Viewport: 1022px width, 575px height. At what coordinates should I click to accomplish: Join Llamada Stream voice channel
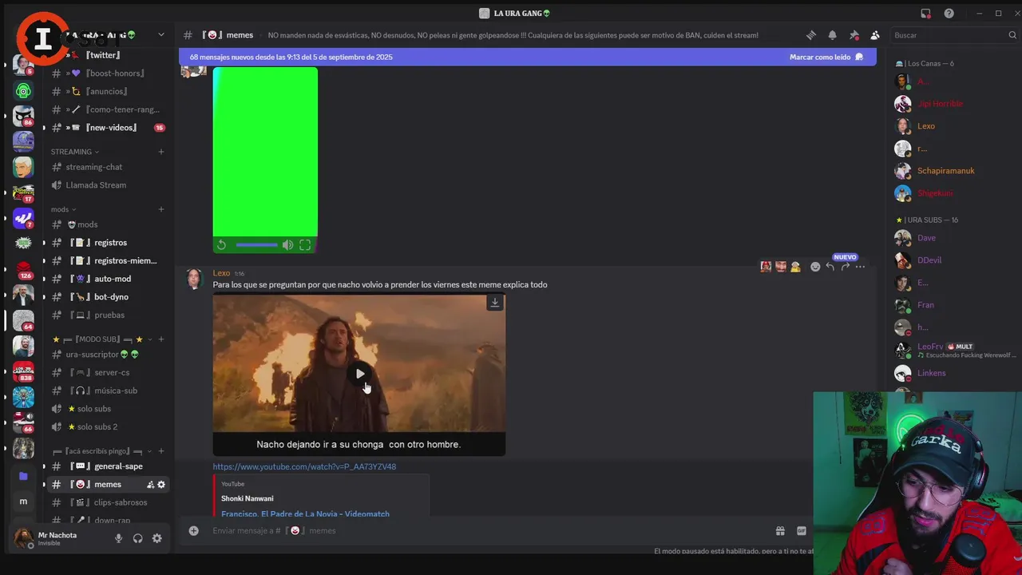click(x=107, y=185)
